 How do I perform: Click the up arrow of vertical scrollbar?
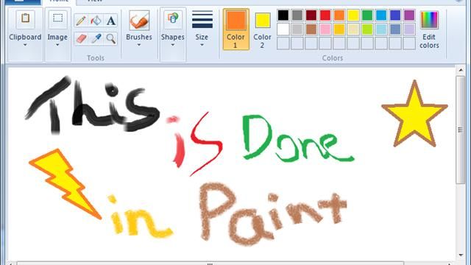[461, 71]
